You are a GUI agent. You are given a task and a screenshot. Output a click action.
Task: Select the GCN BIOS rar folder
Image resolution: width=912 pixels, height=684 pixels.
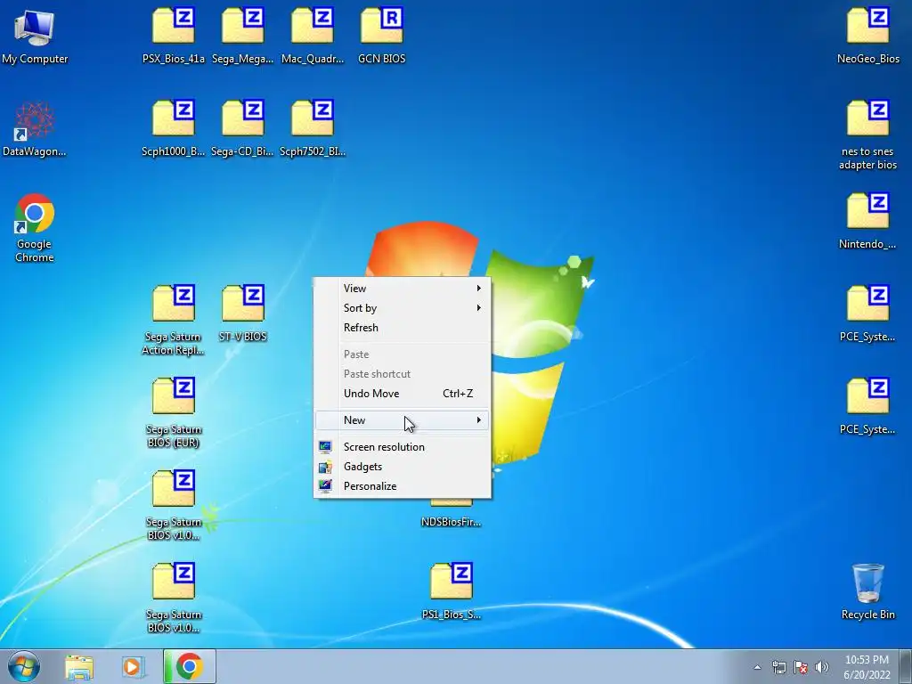381,36
